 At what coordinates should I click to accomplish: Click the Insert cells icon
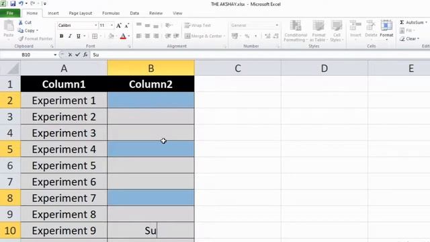point(355,26)
